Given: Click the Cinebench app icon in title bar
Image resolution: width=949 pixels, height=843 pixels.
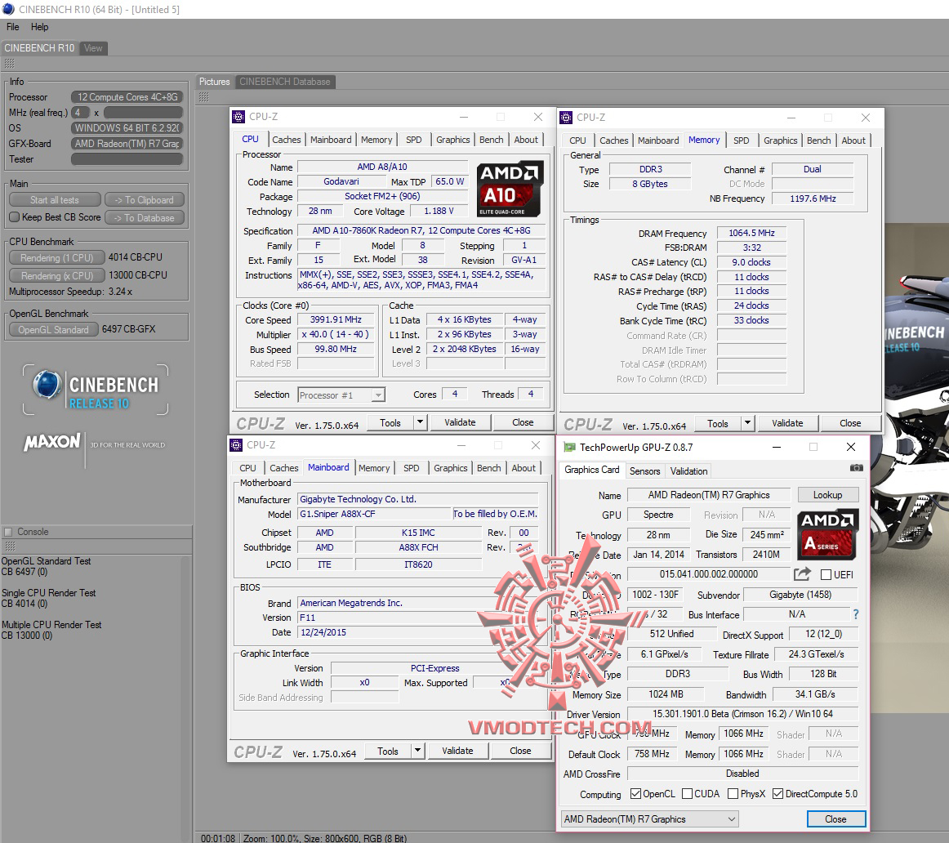Looking at the screenshot, I should (8, 9).
